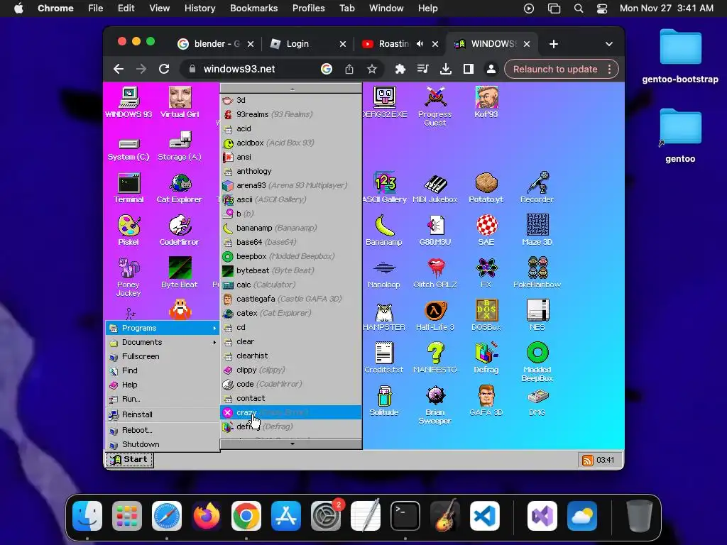Open Help in the Start menu
The height and width of the screenshot is (545, 727).
163,385
